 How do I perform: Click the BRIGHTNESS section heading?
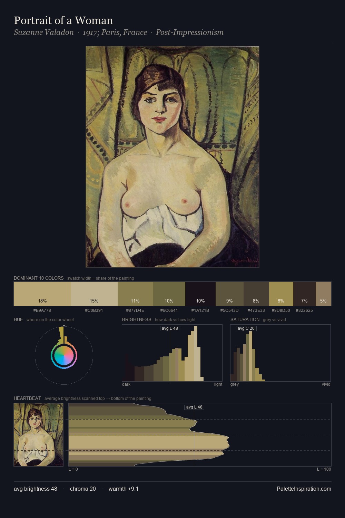point(137,319)
